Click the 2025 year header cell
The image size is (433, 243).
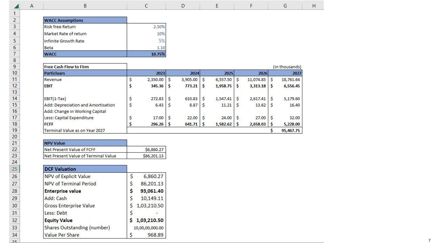point(217,73)
